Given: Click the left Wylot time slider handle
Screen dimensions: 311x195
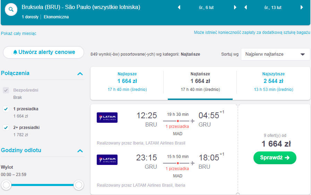Looking at the screenshot, I should [x=6, y=185].
